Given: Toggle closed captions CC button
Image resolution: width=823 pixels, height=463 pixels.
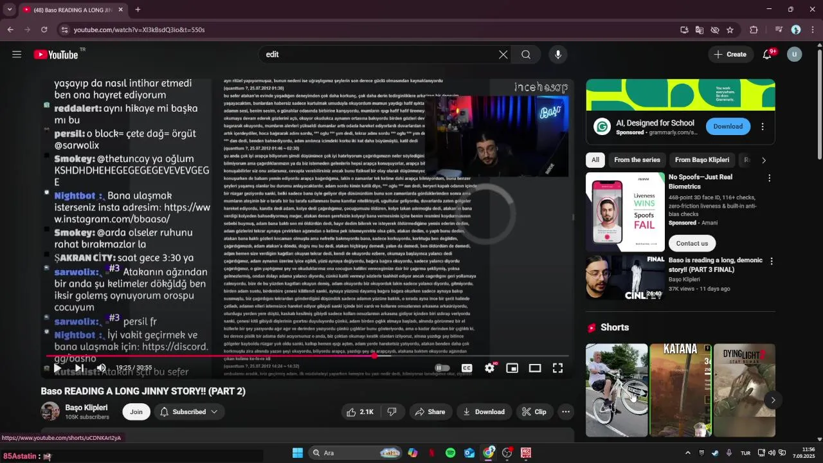Looking at the screenshot, I should (x=467, y=368).
